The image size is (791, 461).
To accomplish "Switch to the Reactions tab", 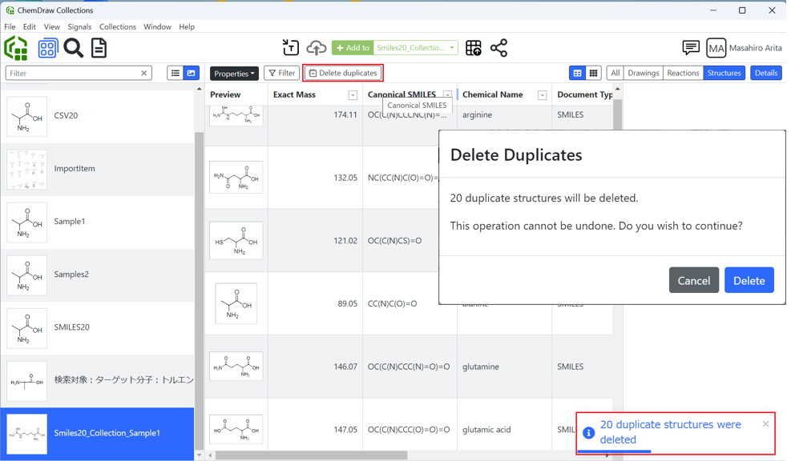I will coord(683,73).
